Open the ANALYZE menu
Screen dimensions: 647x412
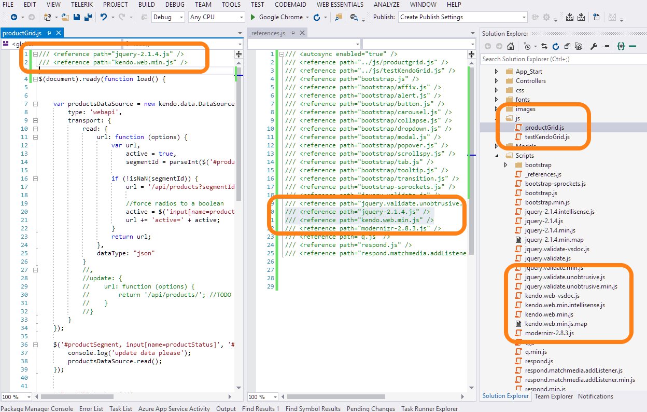click(386, 5)
